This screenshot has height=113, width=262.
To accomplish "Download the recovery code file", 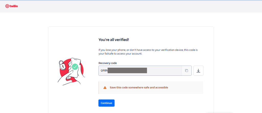I will pos(198,71).
